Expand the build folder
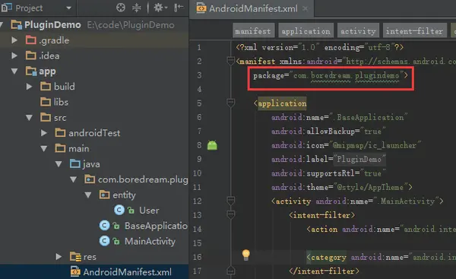This screenshot has width=456, height=279. click(x=29, y=87)
